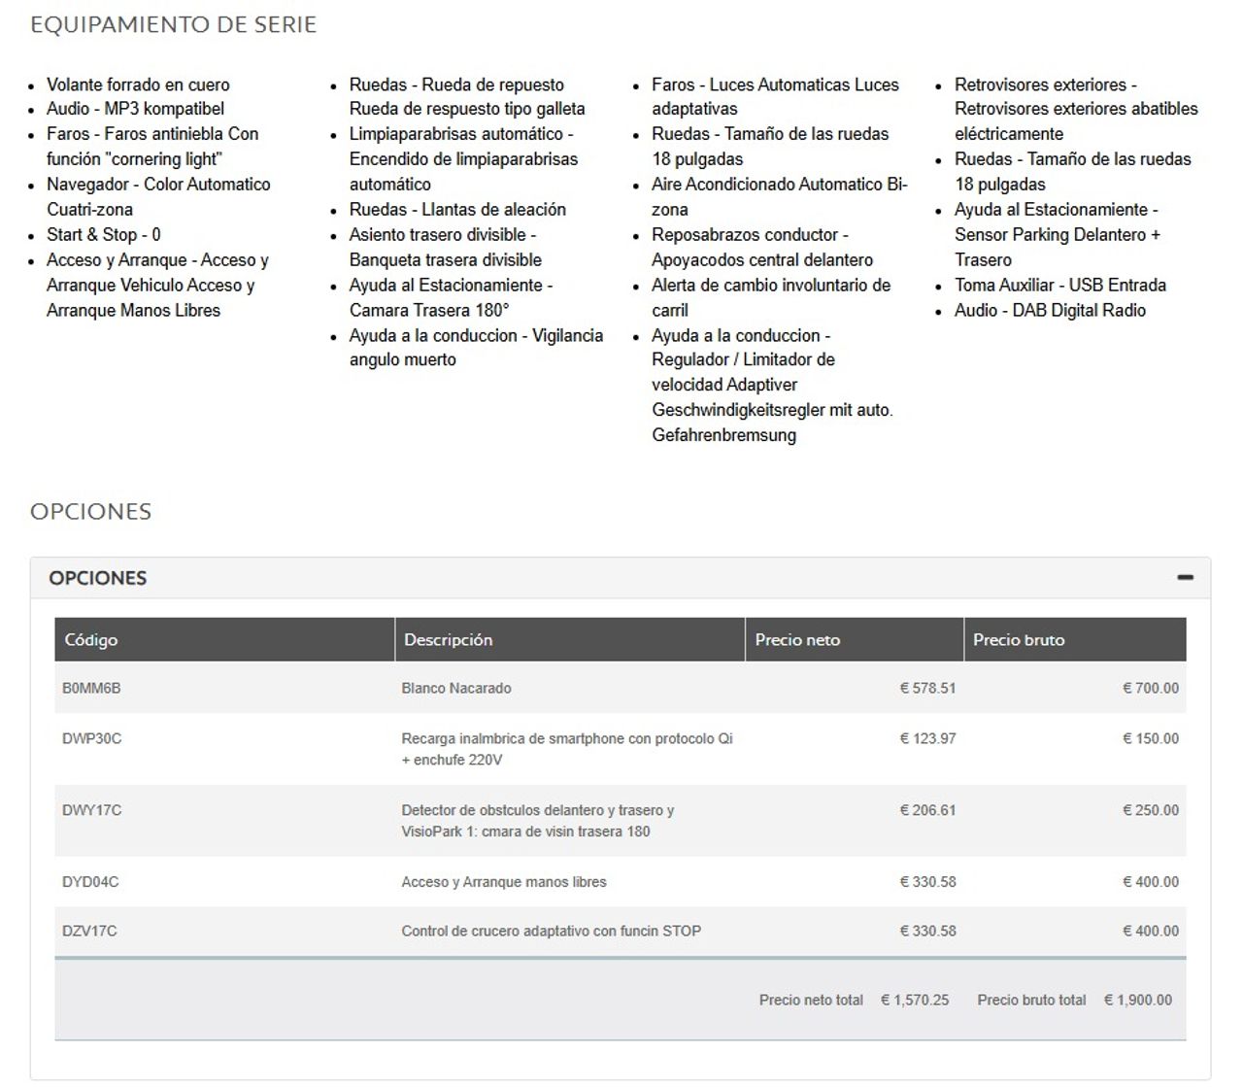
Task: Click the Detector de obstculos description
Action: pos(538,821)
